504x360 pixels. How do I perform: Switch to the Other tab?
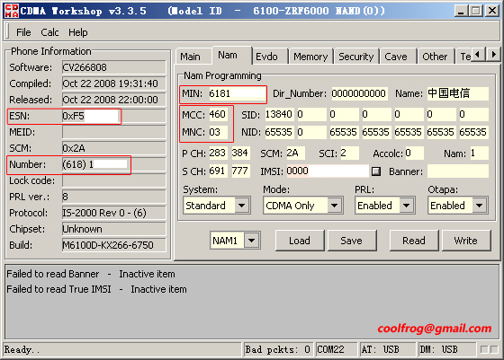pos(435,57)
